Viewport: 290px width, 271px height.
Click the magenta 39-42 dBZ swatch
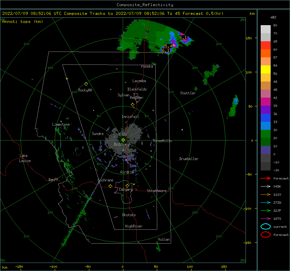(266, 102)
